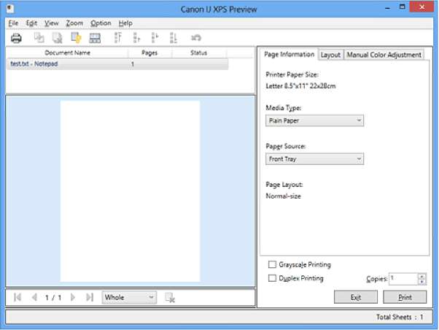Image resolution: width=439 pixels, height=330 pixels.
Task: Open the Media Type dropdown
Action: [314, 120]
